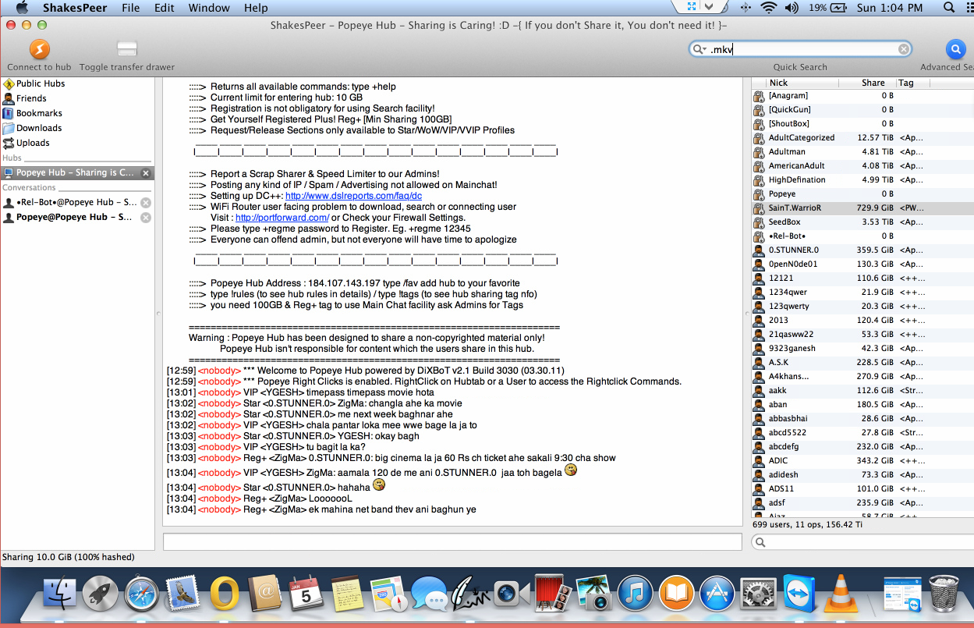
Task: Open the File menu
Action: click(x=130, y=8)
